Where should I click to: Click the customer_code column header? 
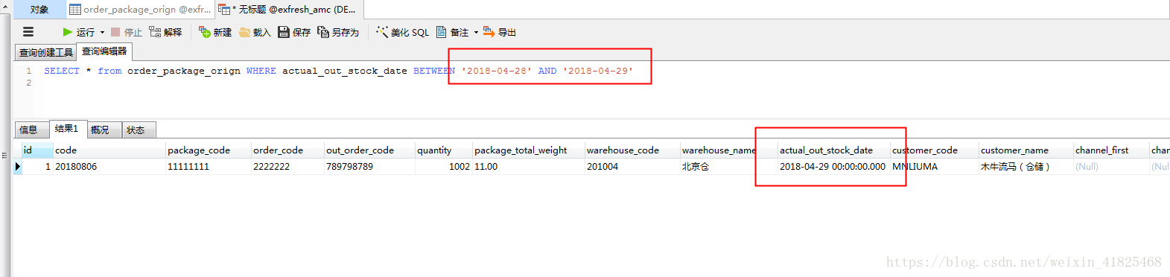[935, 150]
